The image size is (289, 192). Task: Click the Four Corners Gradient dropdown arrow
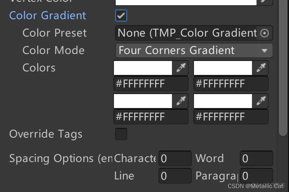coord(265,51)
